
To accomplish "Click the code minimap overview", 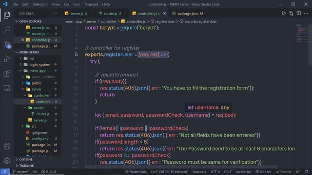I will [x=302, y=33].
